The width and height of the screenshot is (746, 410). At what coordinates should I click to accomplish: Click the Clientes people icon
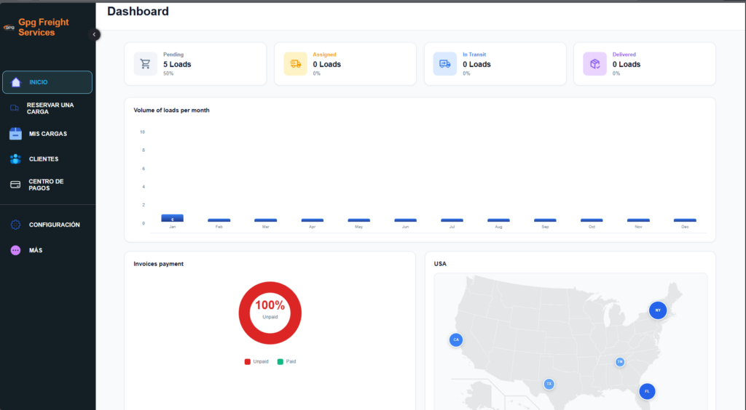click(x=15, y=159)
